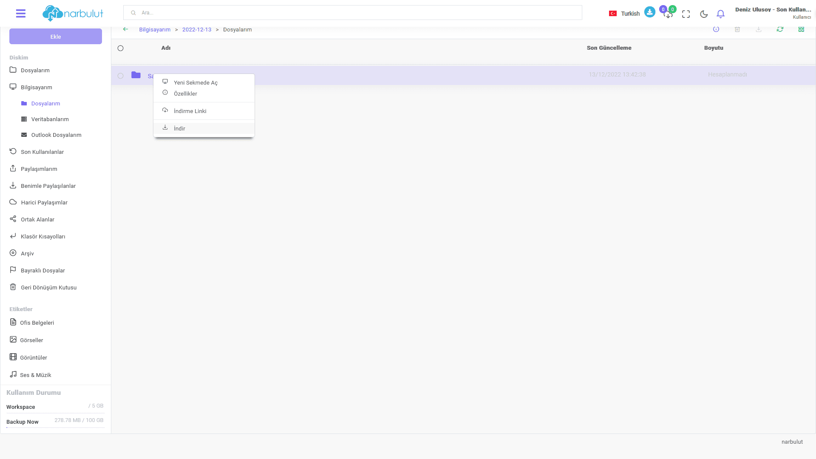
Task: Click the info icon in toolbar
Action: [x=716, y=29]
